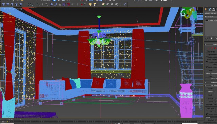Enable the Ignore Backfacing checkbox

tap(206, 54)
